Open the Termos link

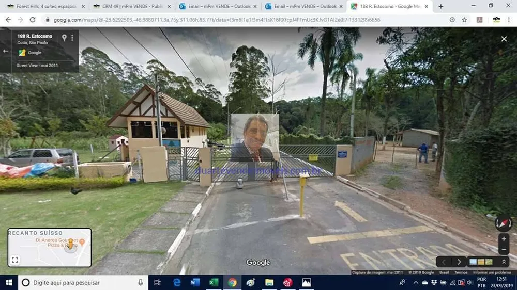pyautogui.click(x=461, y=272)
